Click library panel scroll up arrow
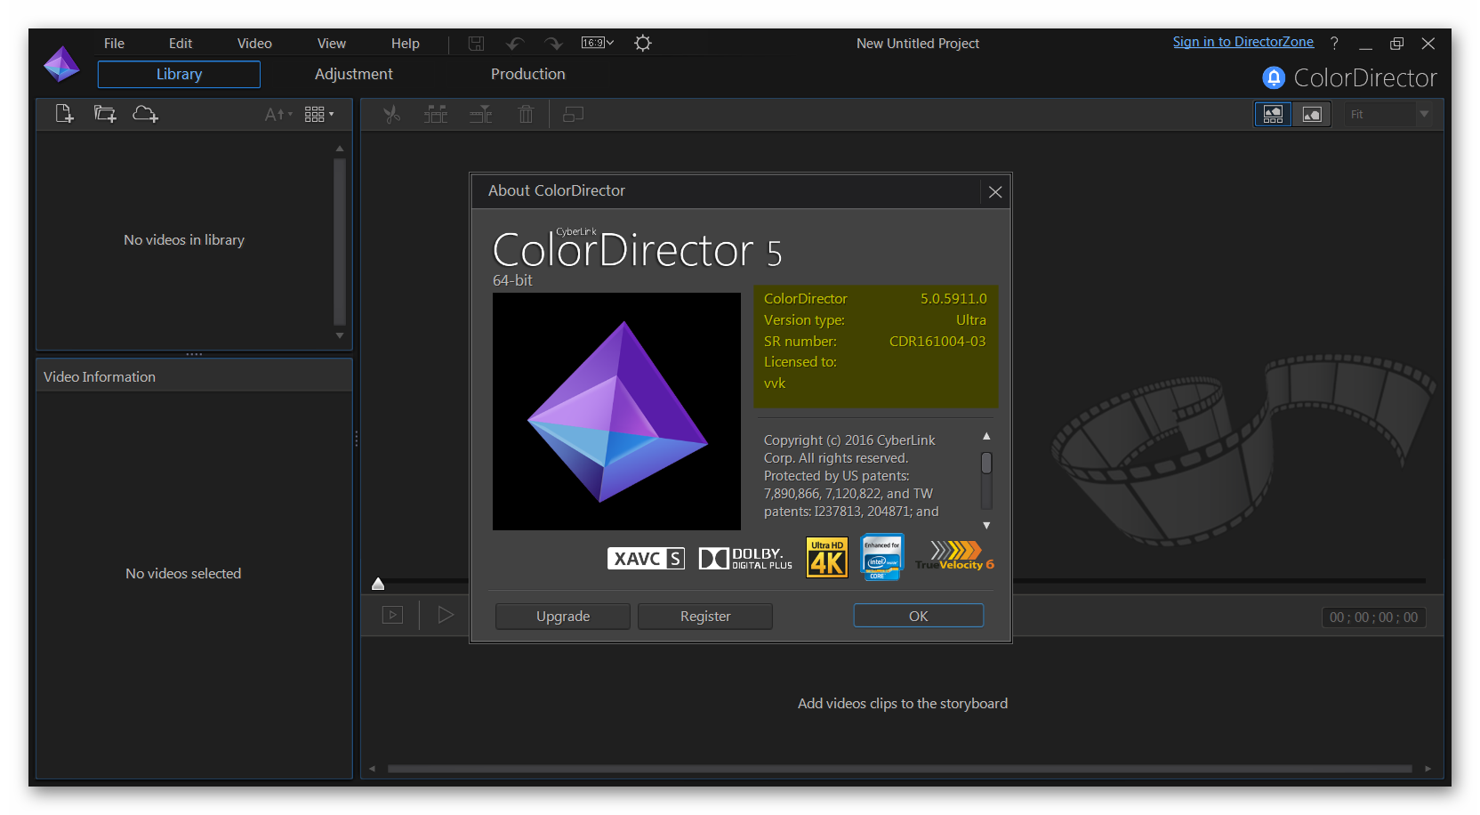This screenshot has width=1480, height=815. pyautogui.click(x=339, y=149)
